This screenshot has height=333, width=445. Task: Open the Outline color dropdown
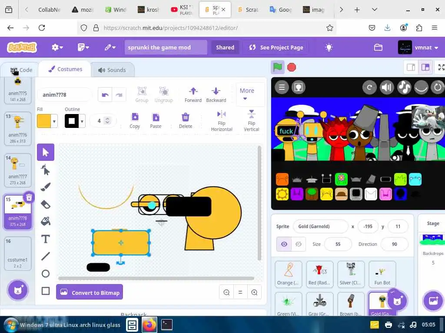pos(82,121)
